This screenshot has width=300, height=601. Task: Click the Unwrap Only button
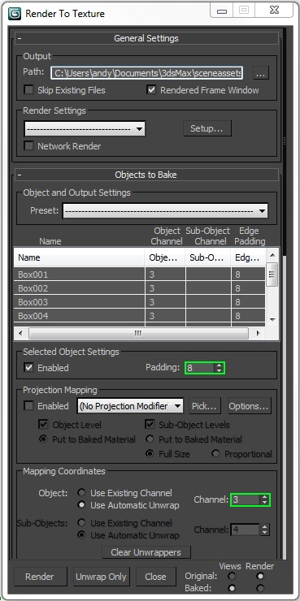[101, 577]
